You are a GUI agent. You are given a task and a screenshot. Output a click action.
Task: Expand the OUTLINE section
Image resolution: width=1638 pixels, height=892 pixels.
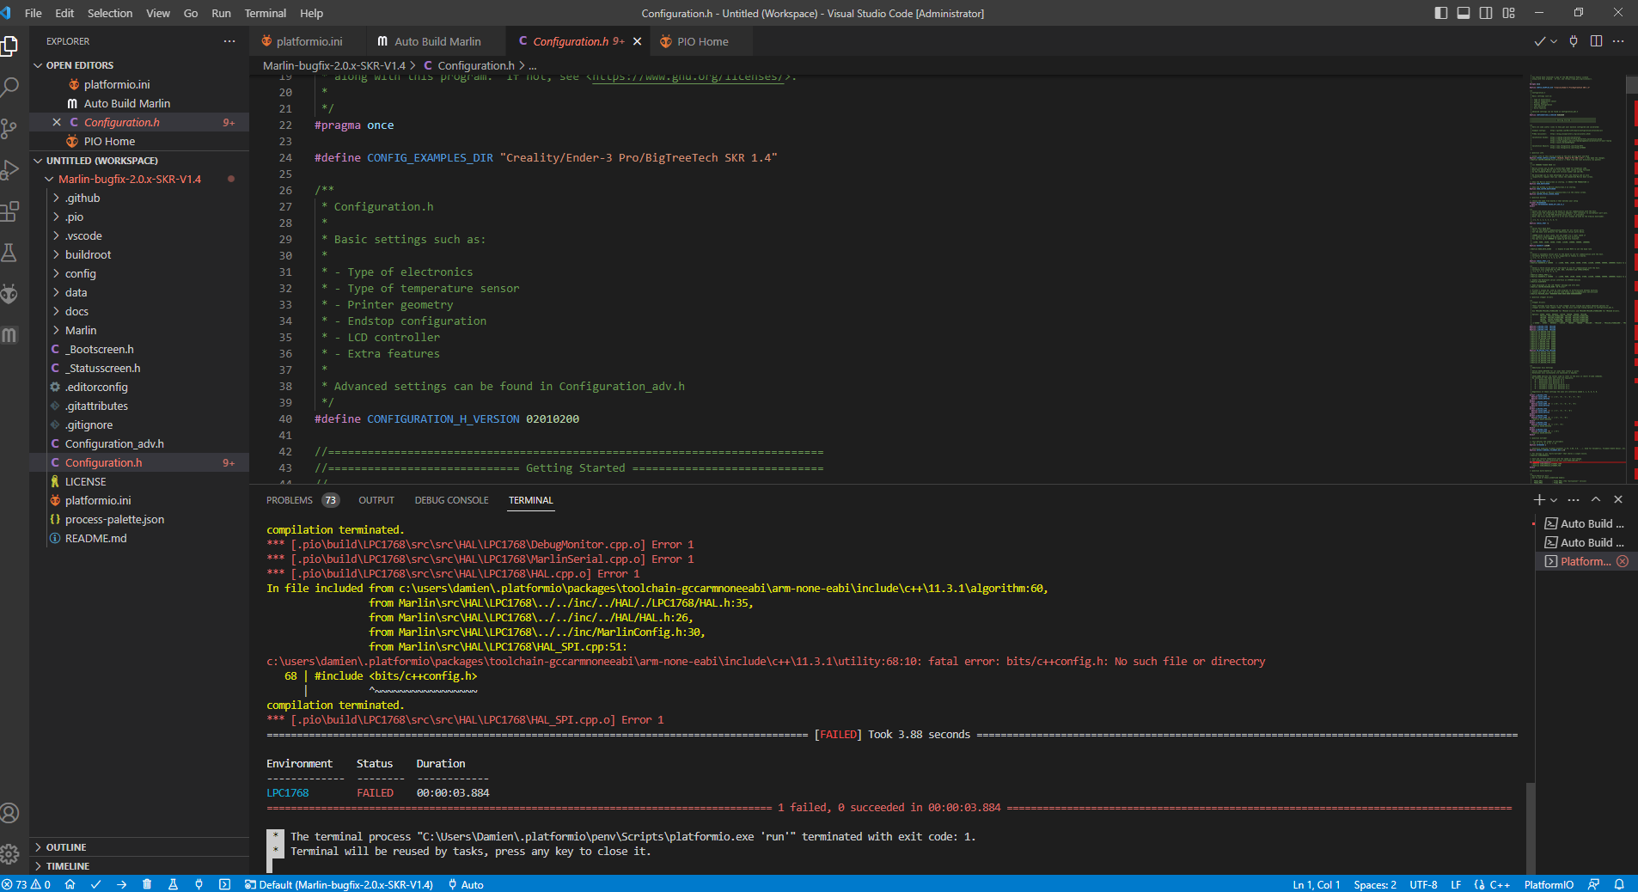point(66,847)
